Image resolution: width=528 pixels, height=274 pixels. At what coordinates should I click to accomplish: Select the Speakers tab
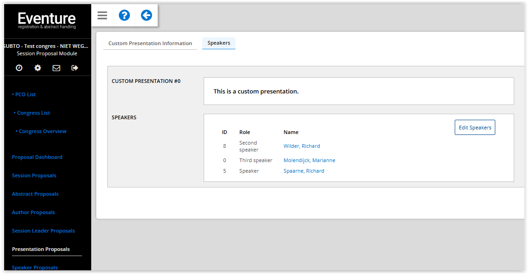coord(219,43)
